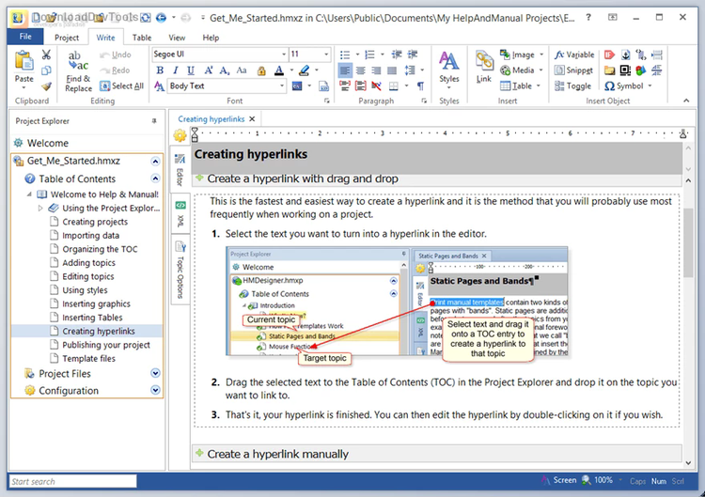The image size is (705, 497).
Task: Click the change case Aa icon
Action: (242, 70)
